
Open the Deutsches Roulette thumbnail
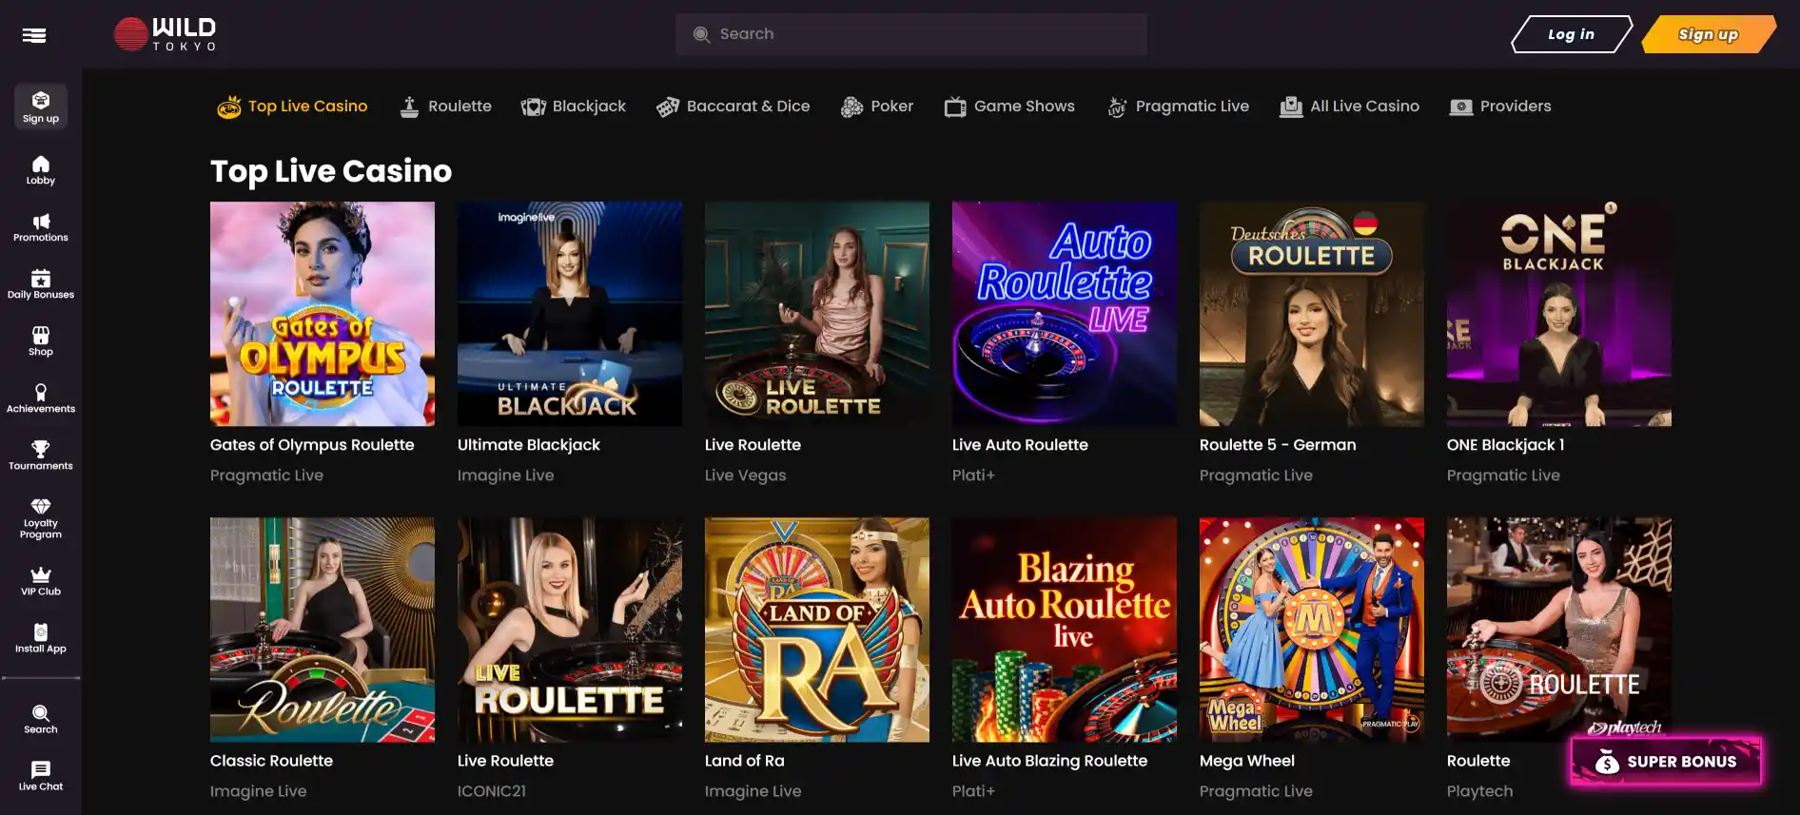(x=1312, y=314)
